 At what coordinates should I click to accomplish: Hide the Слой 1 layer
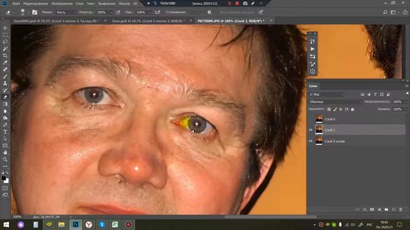311,130
